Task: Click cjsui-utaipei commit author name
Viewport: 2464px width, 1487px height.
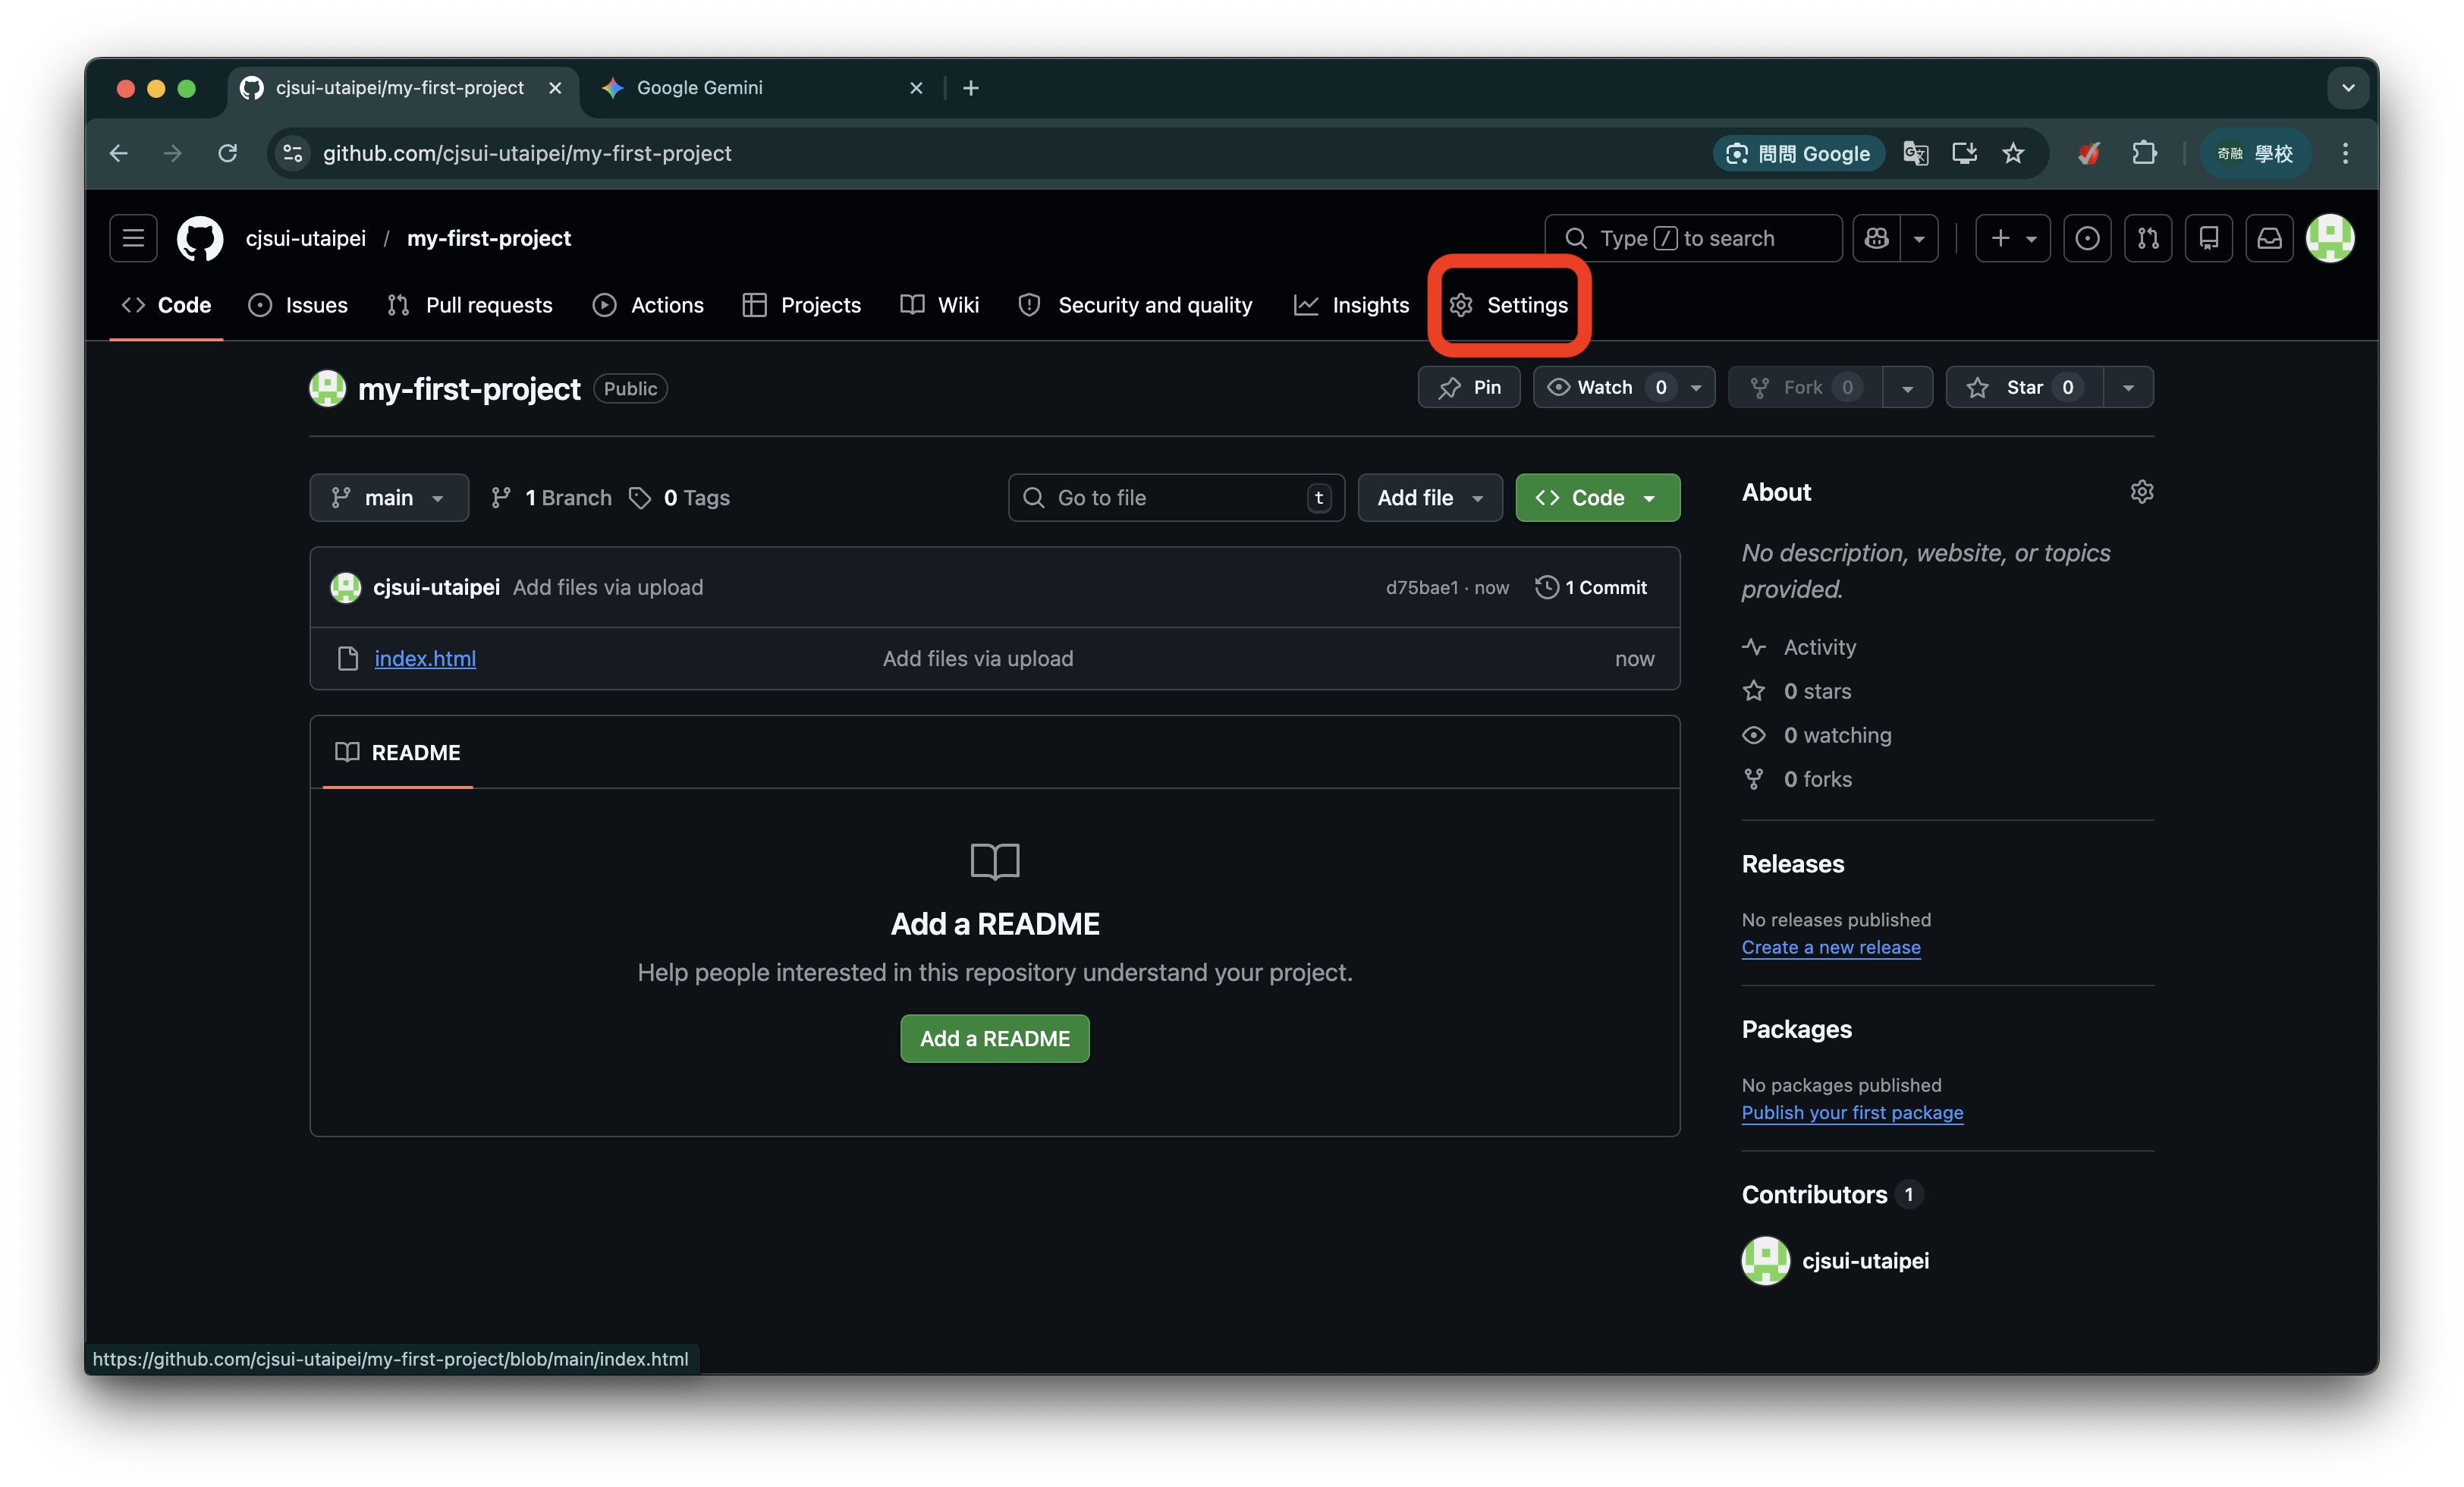Action: (436, 587)
